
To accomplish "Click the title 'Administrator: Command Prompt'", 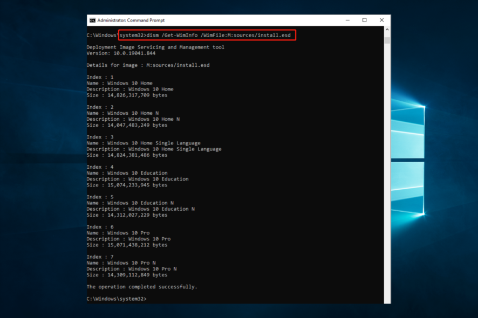I will coord(131,20).
